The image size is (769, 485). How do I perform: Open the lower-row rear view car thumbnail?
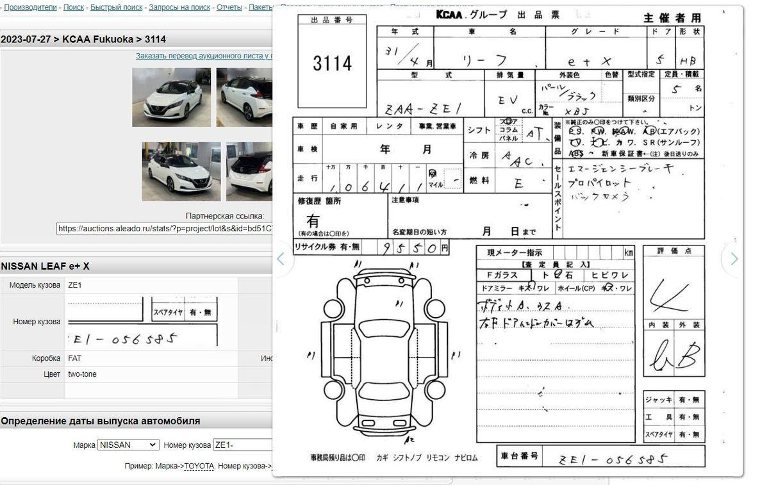point(249,171)
